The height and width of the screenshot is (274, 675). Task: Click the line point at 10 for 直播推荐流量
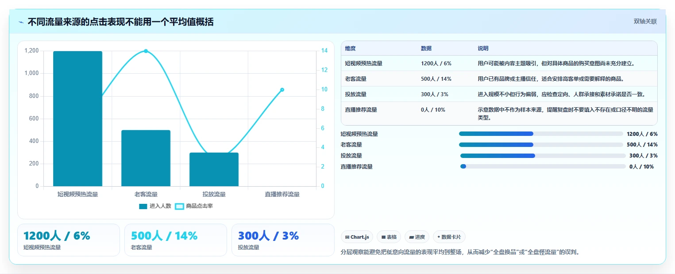click(x=282, y=90)
